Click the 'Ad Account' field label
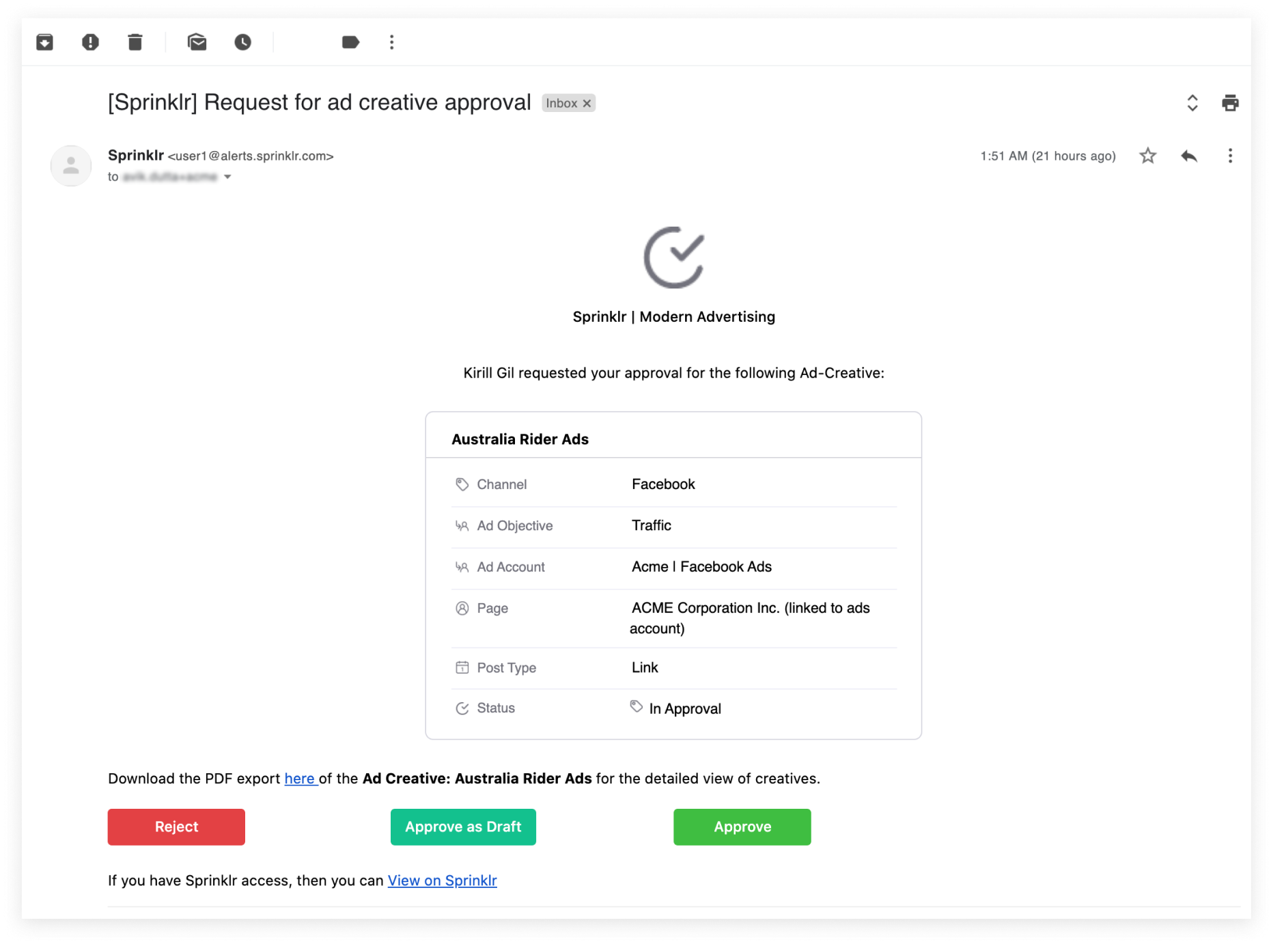1271x942 pixels. pyautogui.click(x=511, y=567)
